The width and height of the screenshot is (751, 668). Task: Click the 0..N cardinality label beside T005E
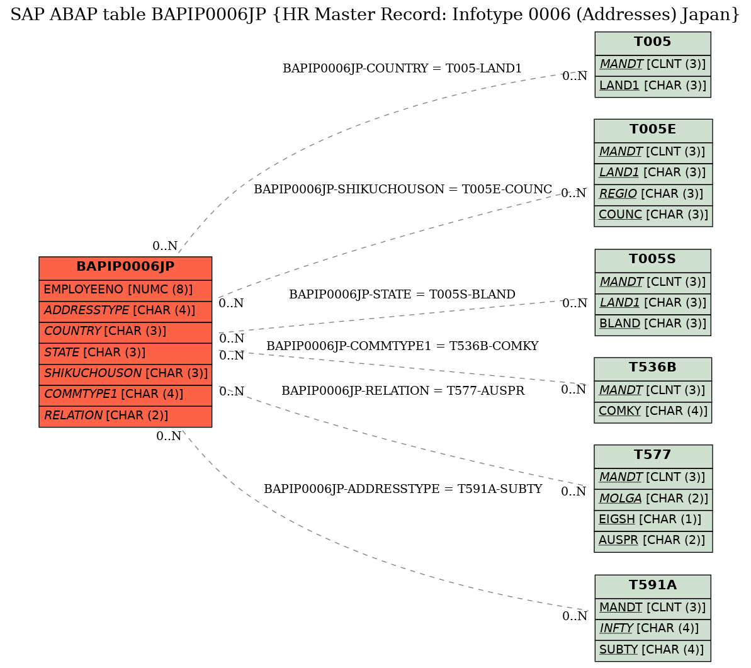tap(573, 193)
